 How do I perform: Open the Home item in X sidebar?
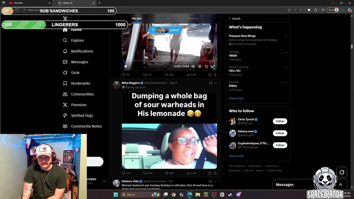pyautogui.click(x=72, y=30)
